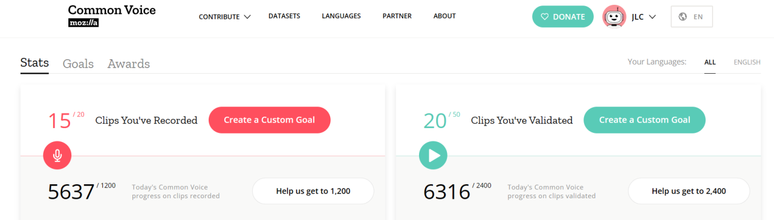The width and height of the screenshot is (774, 220).
Task: Switch to the Awards tab
Action: pyautogui.click(x=129, y=64)
